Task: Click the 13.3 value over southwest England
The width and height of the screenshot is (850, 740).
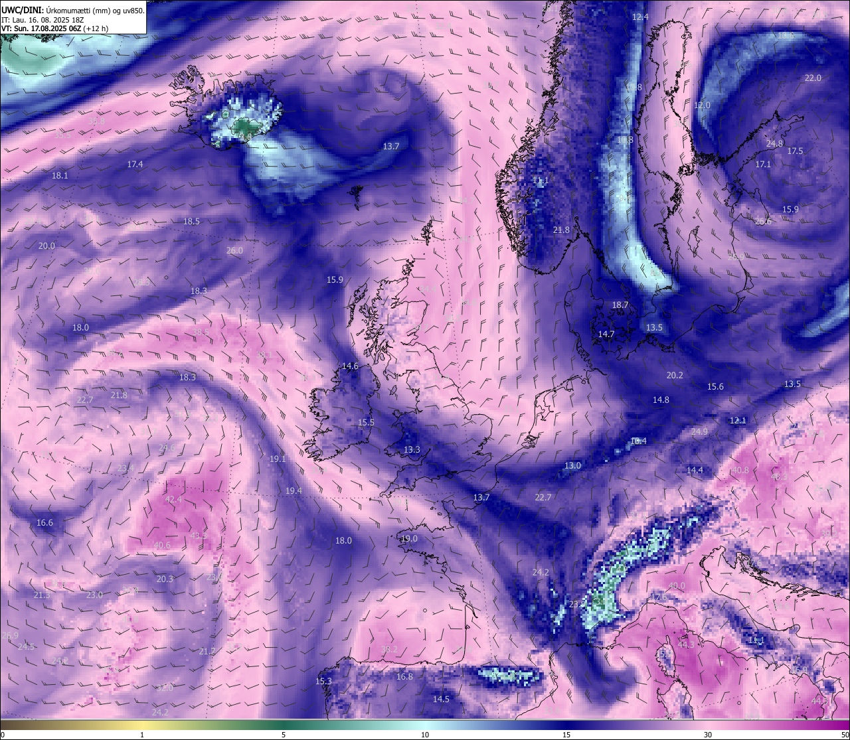Action: pyautogui.click(x=412, y=449)
